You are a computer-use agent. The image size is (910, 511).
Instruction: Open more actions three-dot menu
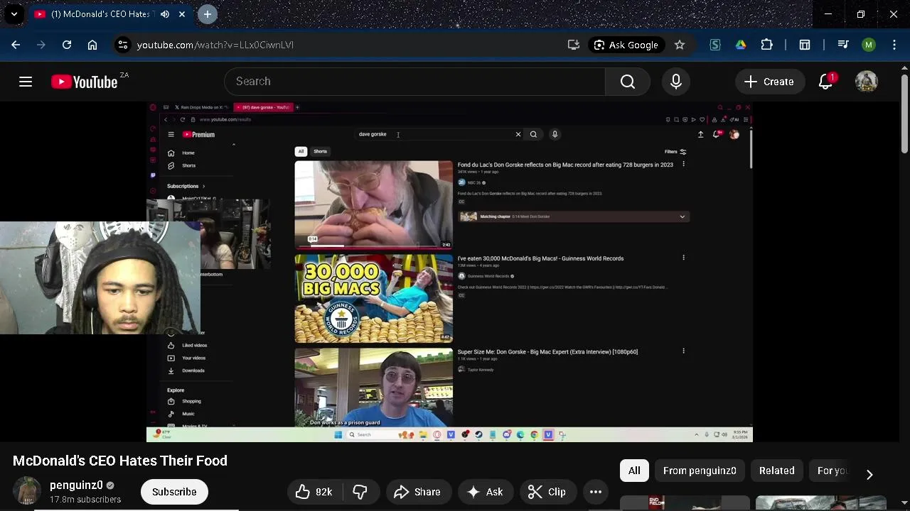click(596, 492)
